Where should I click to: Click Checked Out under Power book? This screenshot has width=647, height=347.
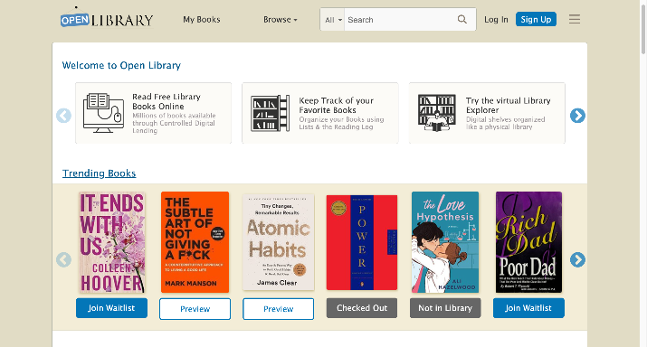pyautogui.click(x=362, y=308)
